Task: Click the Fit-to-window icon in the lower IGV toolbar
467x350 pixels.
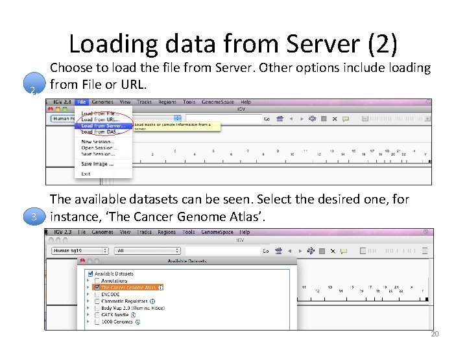Action: 333,251
